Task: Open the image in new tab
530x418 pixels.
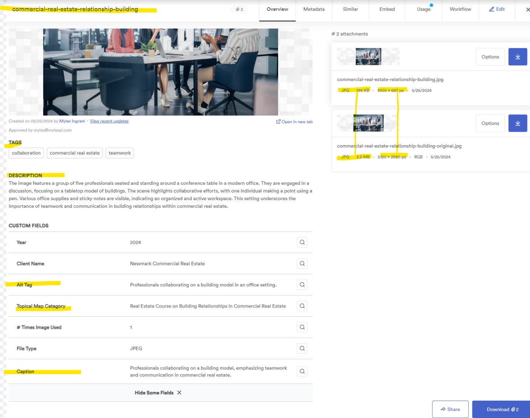Action: 295,122
